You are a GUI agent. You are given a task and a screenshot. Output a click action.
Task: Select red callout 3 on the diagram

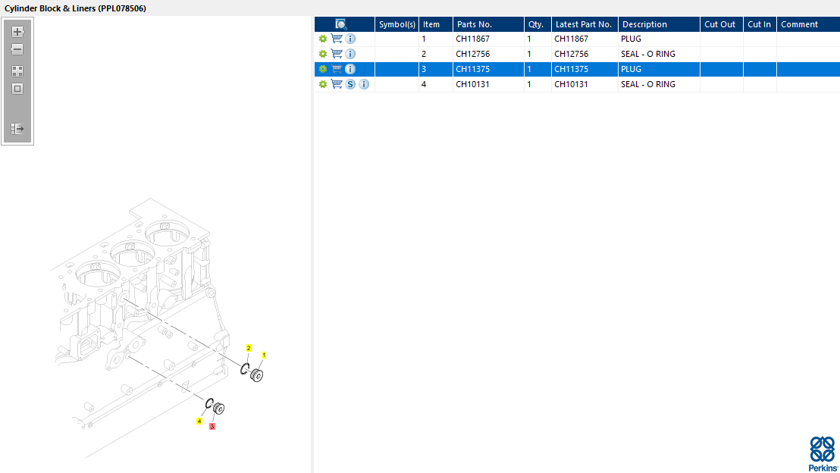212,427
